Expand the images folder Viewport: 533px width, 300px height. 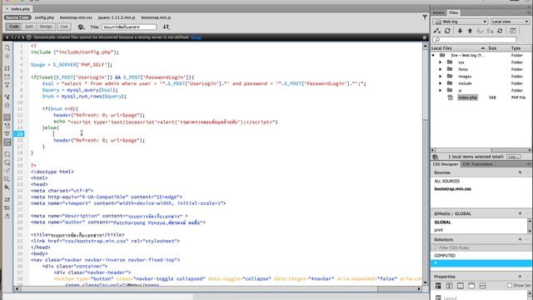[x=441, y=77]
